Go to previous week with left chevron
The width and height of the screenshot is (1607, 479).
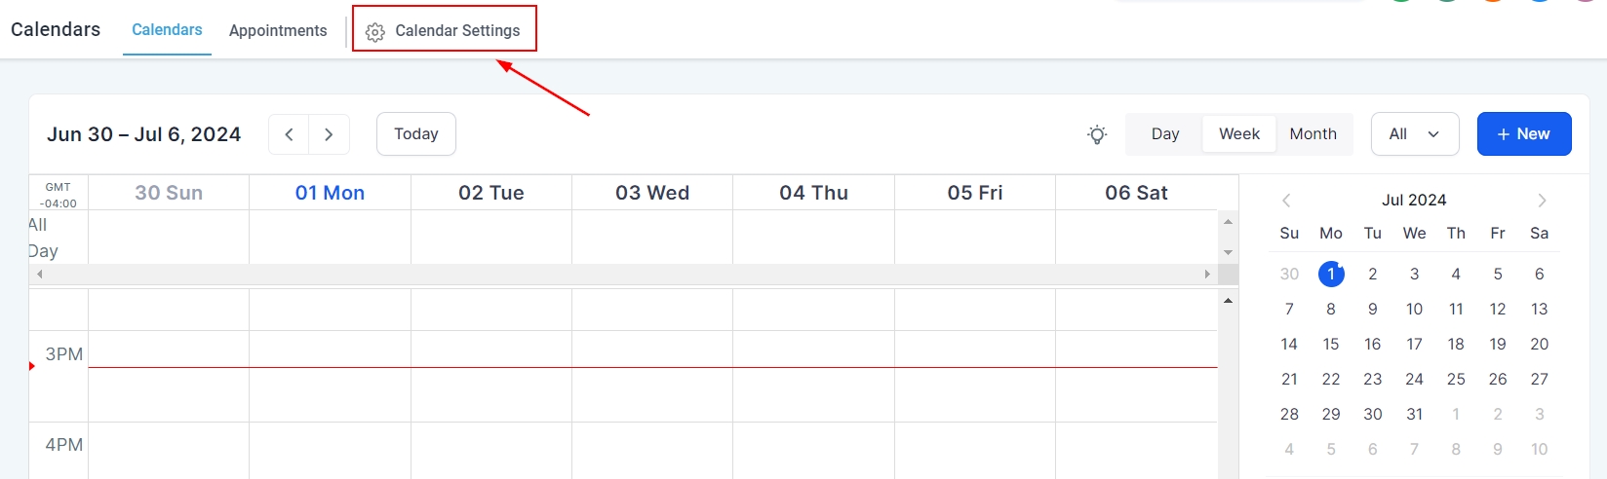click(289, 134)
